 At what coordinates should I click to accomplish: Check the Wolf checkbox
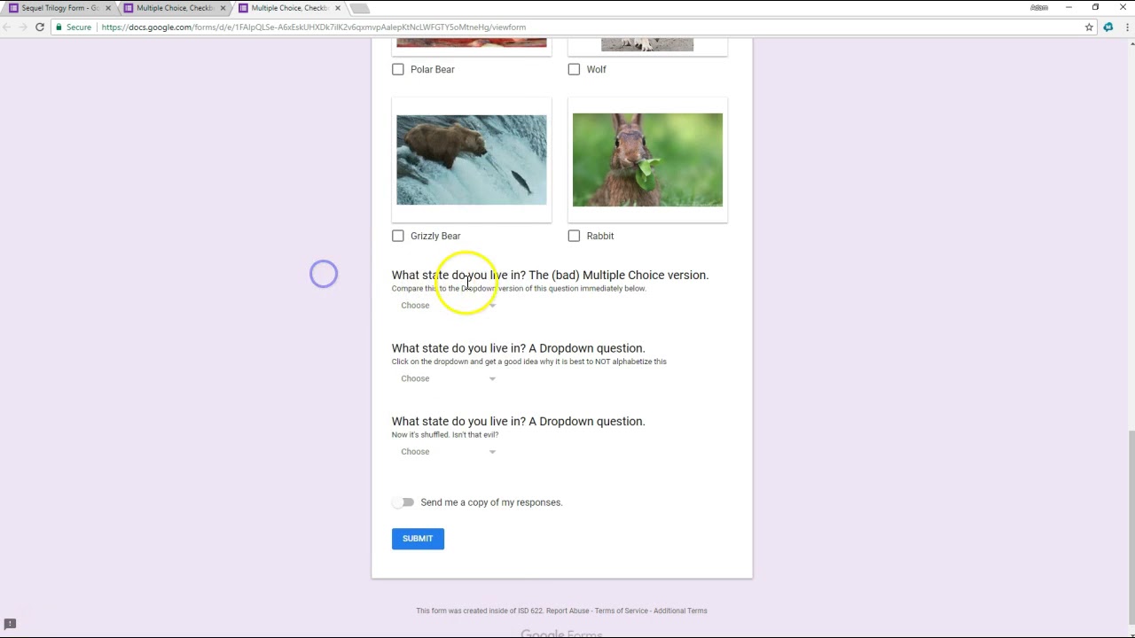point(574,69)
